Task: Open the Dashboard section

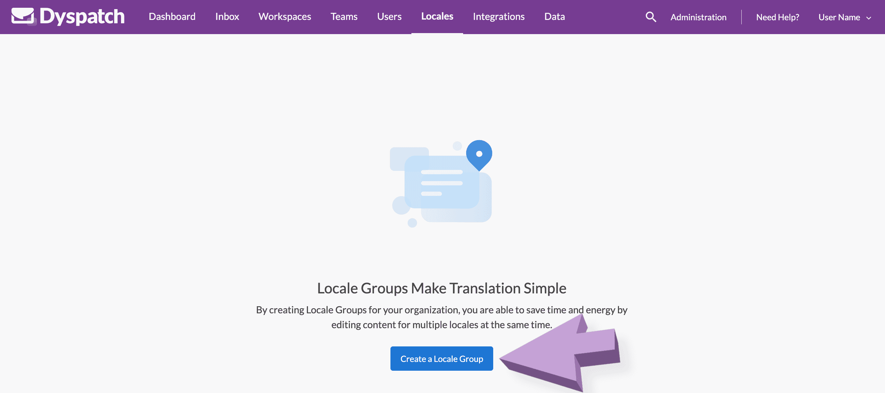Action: pyautogui.click(x=172, y=17)
